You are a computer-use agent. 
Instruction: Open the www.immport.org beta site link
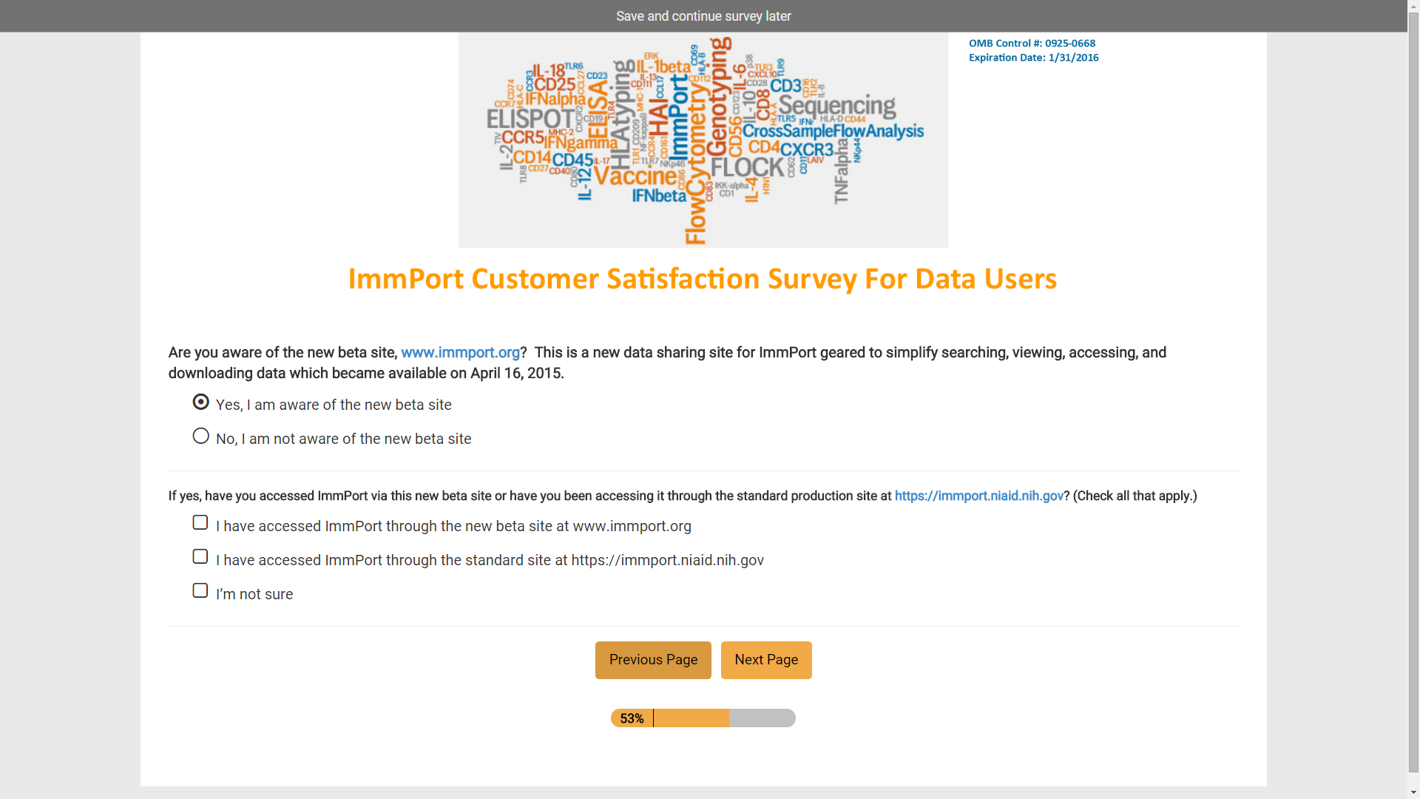tap(460, 353)
